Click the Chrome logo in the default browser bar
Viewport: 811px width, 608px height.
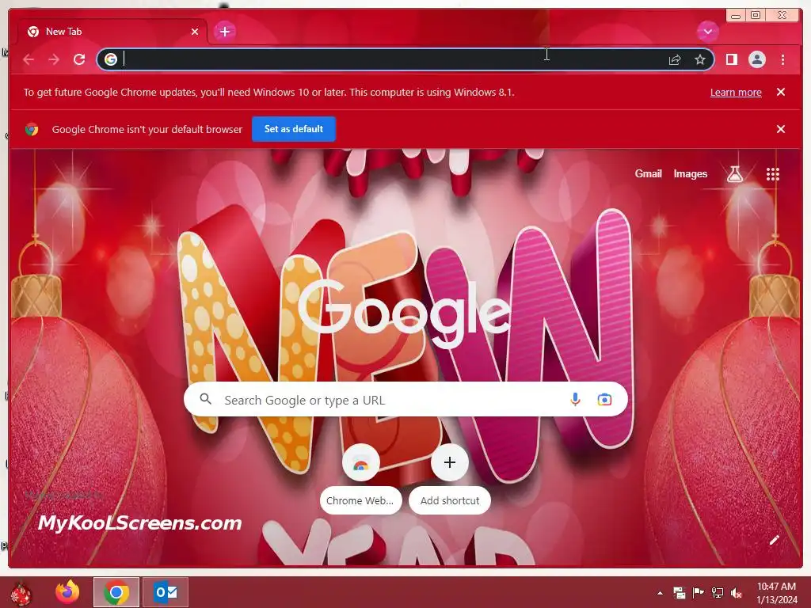coord(32,129)
